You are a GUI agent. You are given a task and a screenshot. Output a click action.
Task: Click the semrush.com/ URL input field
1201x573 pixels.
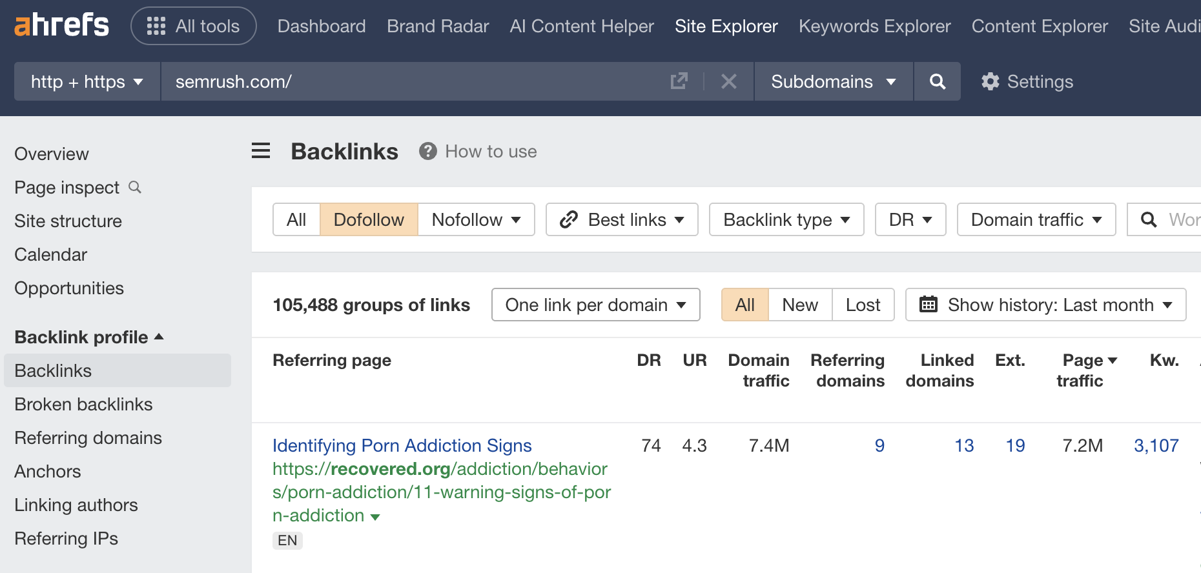[413, 81]
